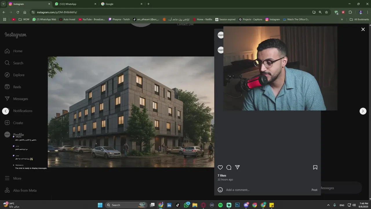Like the post with the heart icon

220,167
